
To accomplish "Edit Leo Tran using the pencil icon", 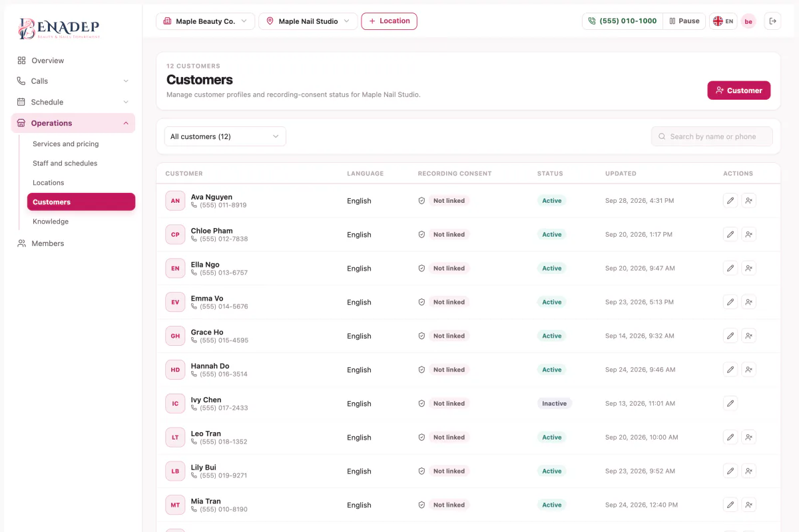I will (730, 437).
